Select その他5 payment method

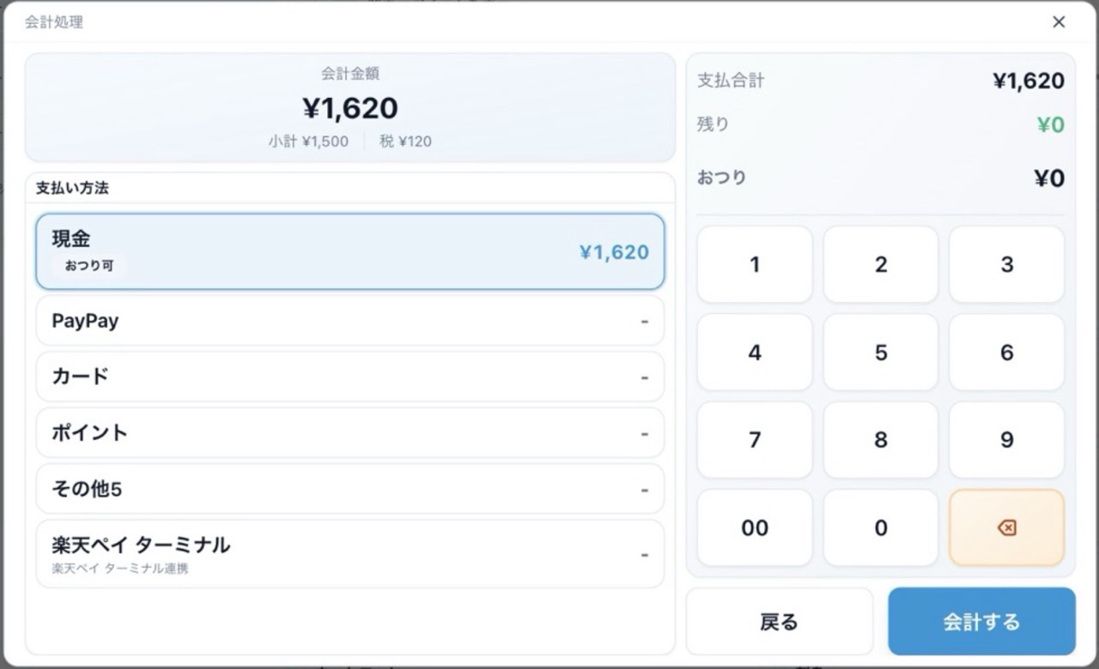click(x=350, y=489)
